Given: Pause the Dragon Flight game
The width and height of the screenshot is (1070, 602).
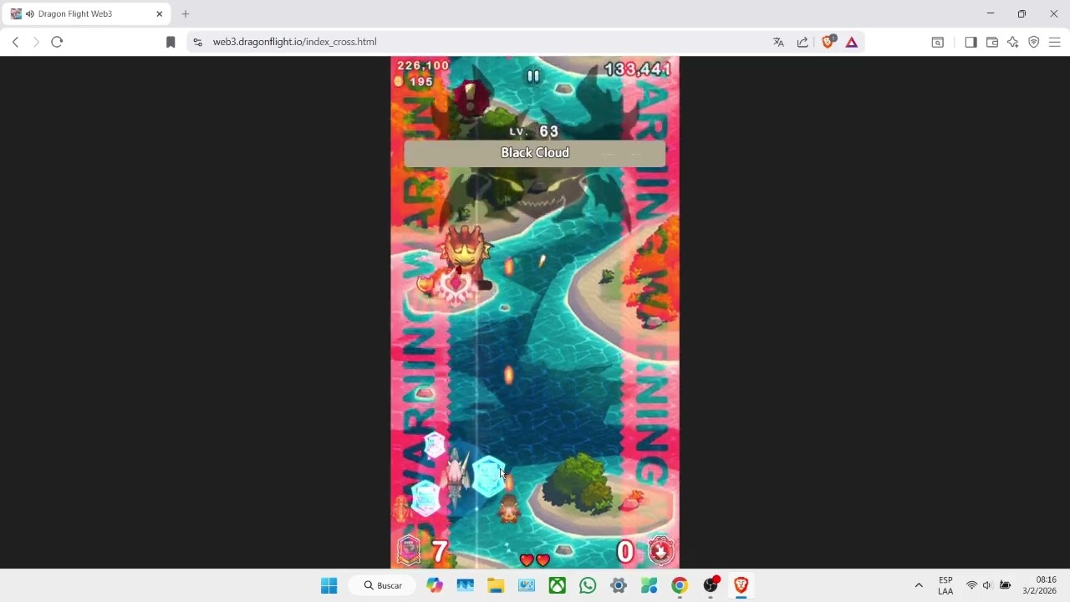Looking at the screenshot, I should click(x=532, y=76).
